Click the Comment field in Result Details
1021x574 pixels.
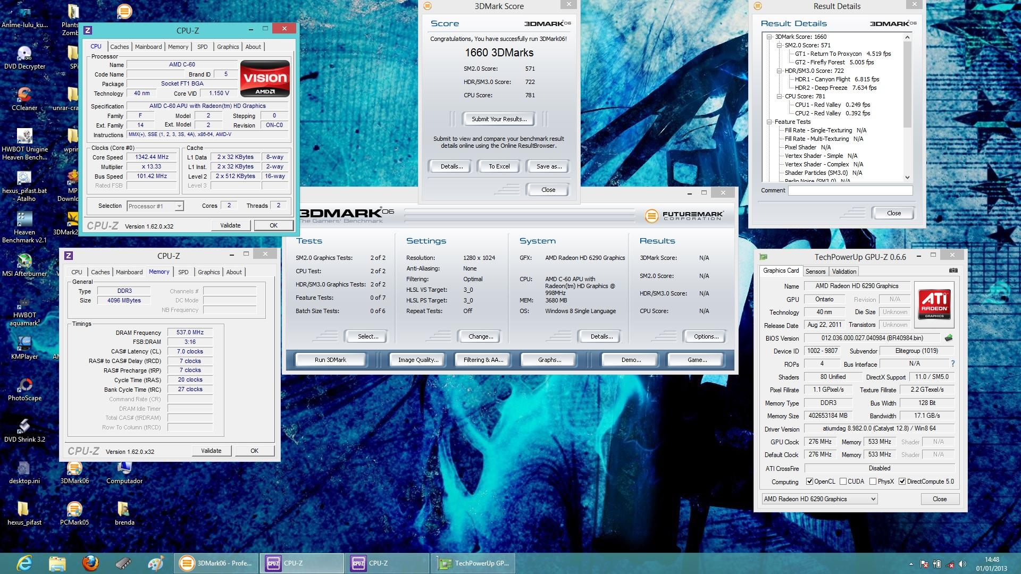(x=850, y=190)
